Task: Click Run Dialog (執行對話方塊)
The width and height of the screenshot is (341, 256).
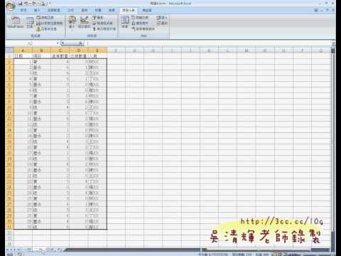Action: (x=104, y=29)
